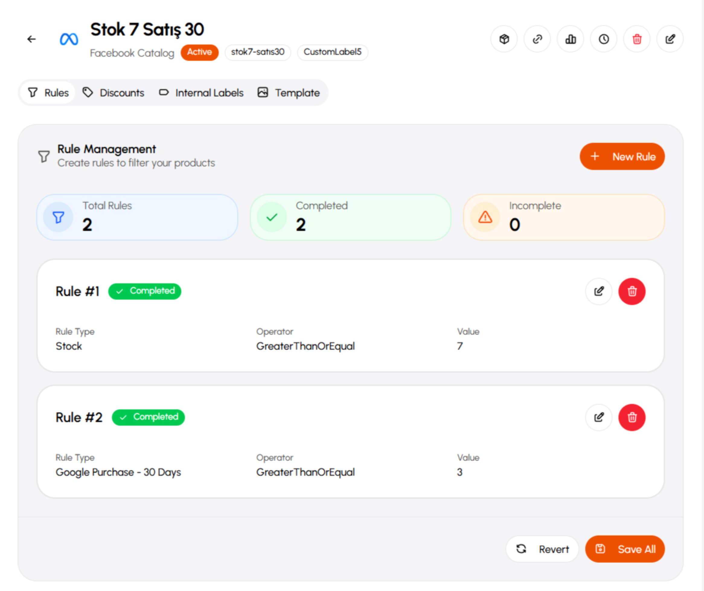Select the Rules tab
The image size is (704, 591).
tap(48, 93)
